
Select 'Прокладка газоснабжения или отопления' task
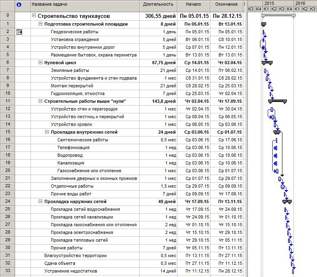coord(94,225)
